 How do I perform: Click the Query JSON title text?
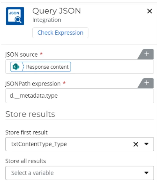coord(56,11)
